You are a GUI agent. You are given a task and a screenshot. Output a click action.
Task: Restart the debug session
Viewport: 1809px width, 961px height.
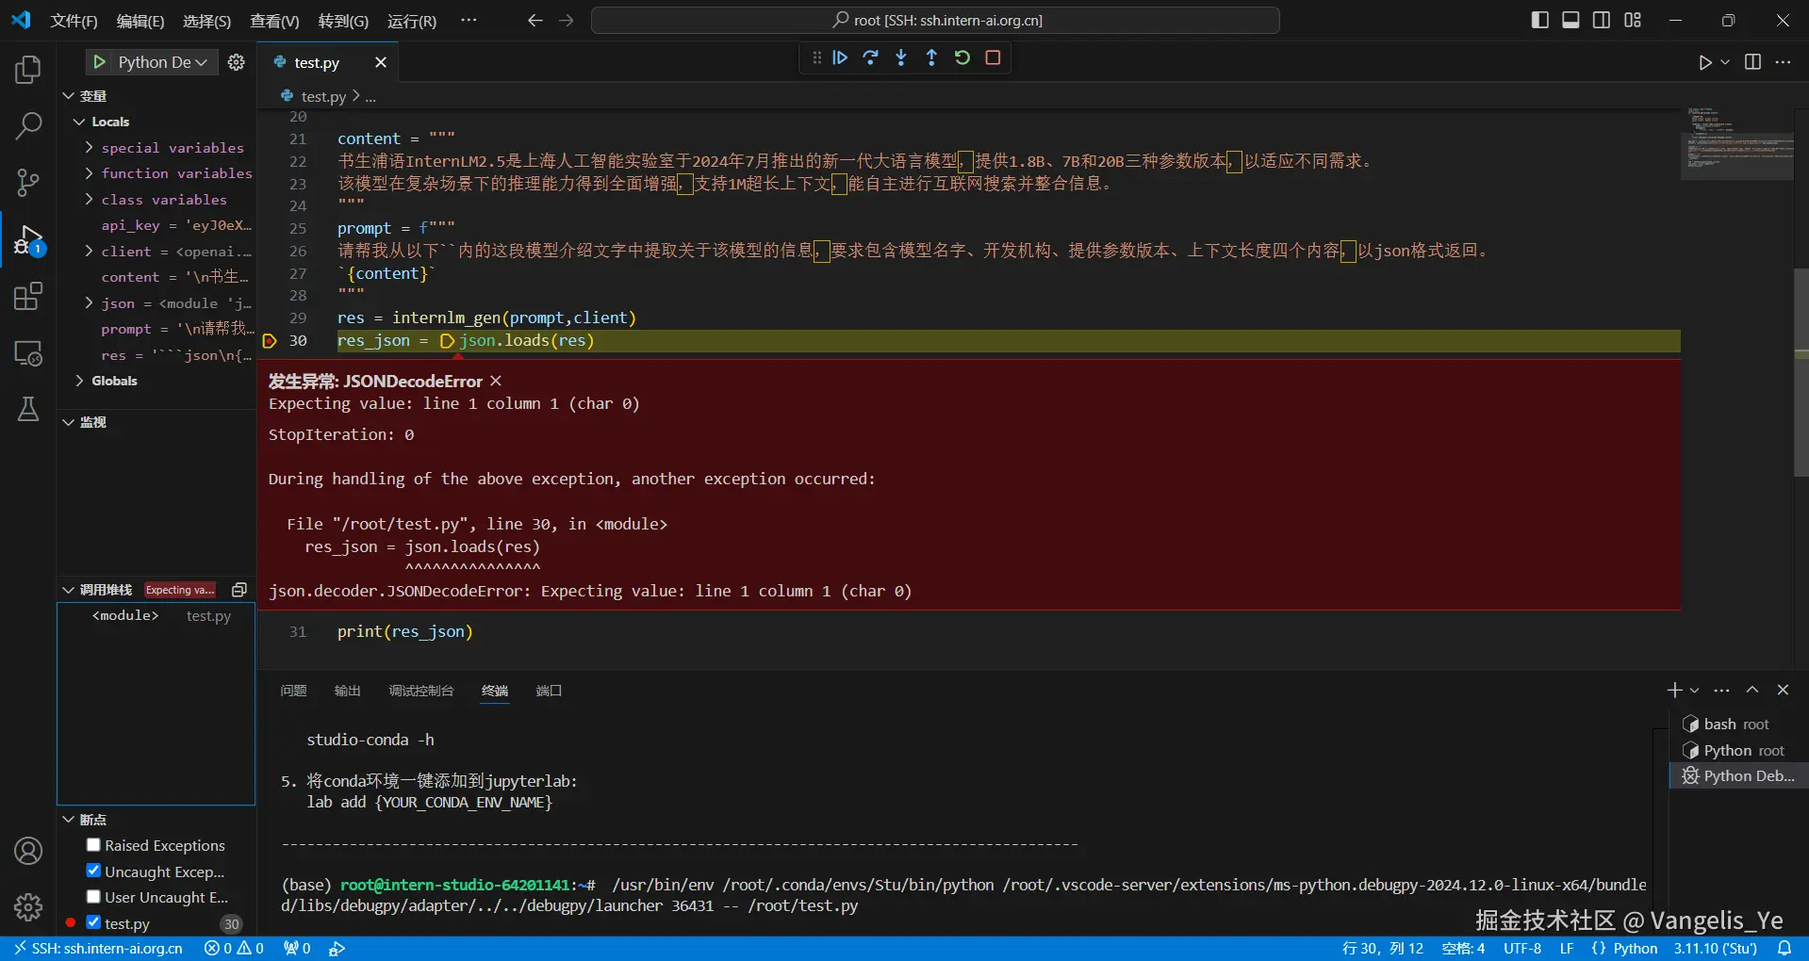pos(962,57)
